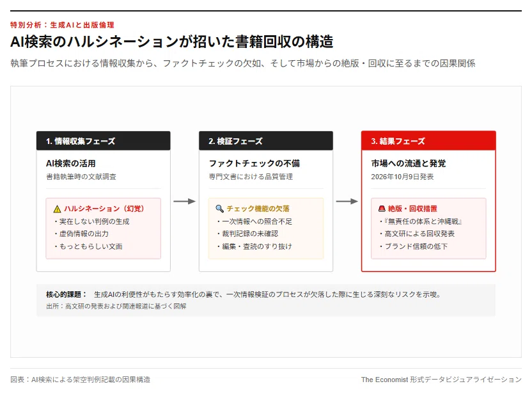532x393 pixels.
Task: Click the bullet 裁判記録の未確認
Action: [x=247, y=234]
